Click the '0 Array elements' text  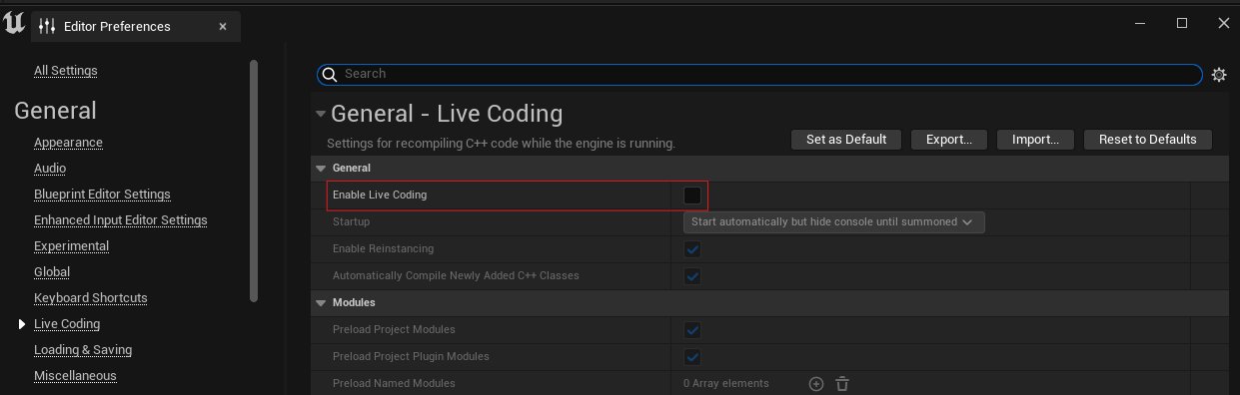click(x=726, y=384)
